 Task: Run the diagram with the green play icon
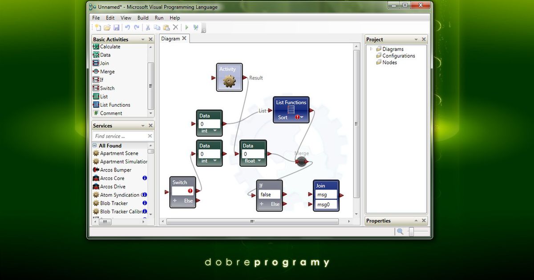(187, 28)
